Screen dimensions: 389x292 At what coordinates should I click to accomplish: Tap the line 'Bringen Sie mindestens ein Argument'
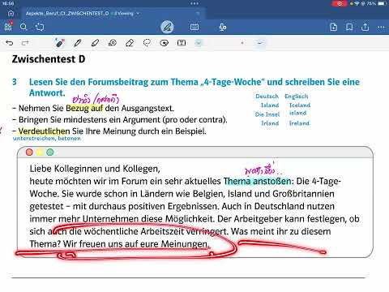tap(122, 120)
